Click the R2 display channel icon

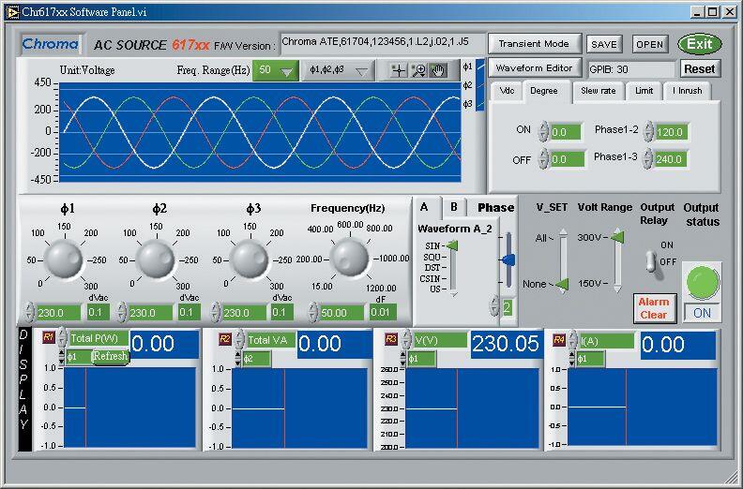[225, 338]
